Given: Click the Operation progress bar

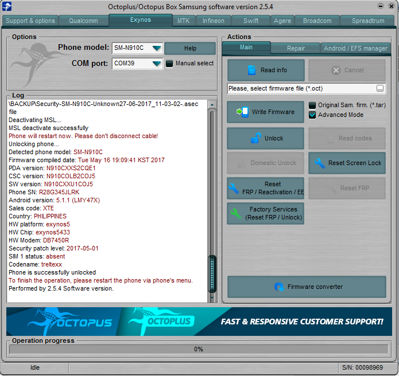Looking at the screenshot, I should pos(199,349).
